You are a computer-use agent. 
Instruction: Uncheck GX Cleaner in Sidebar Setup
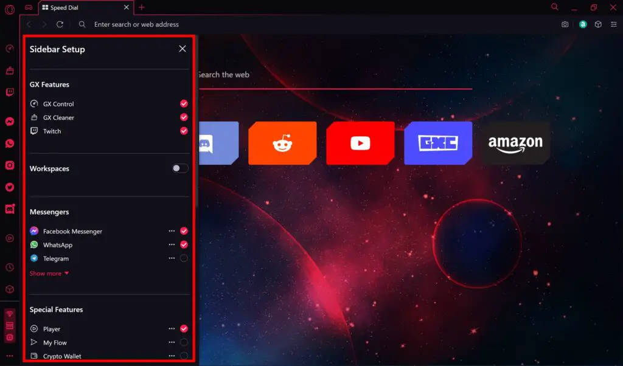[184, 117]
